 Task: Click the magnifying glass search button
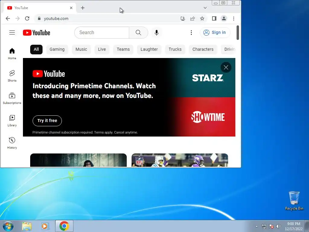tap(138, 33)
